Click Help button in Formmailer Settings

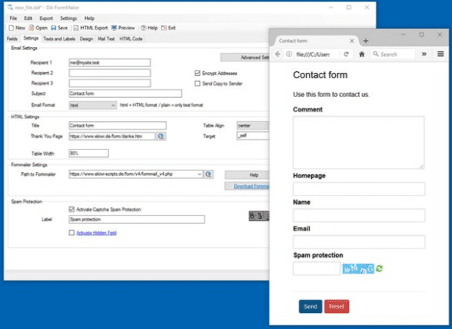point(247,175)
